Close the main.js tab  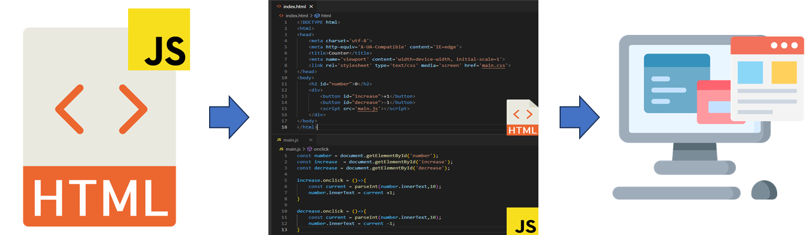coord(311,140)
